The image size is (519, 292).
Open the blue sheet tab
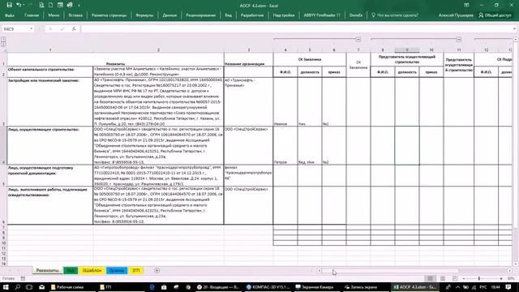tap(117, 270)
